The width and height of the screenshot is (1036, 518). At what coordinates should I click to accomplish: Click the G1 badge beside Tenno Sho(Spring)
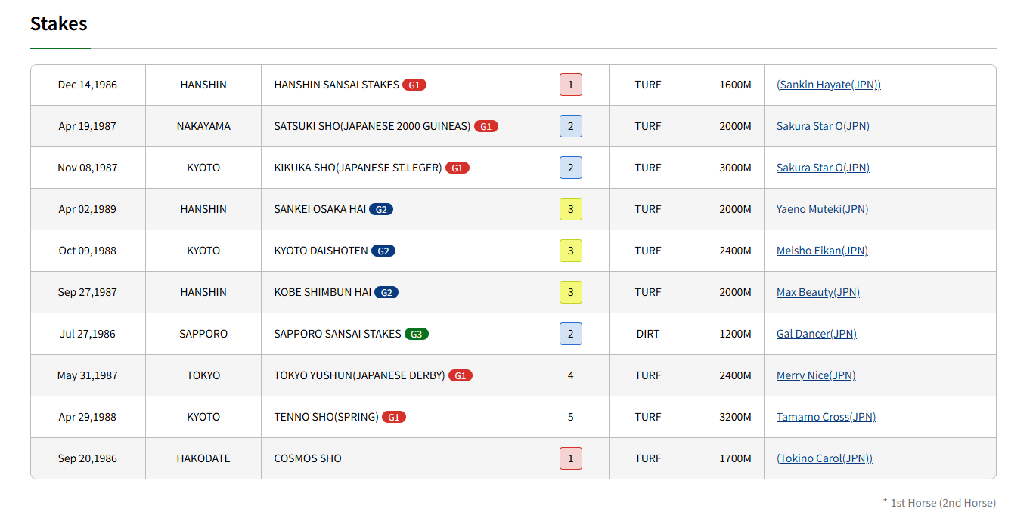[x=394, y=417]
